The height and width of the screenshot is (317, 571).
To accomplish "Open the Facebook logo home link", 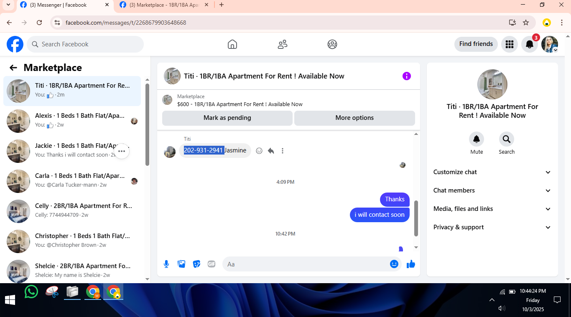I will (x=15, y=44).
